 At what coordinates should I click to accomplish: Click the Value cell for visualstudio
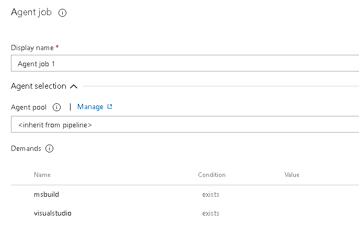coord(314,213)
